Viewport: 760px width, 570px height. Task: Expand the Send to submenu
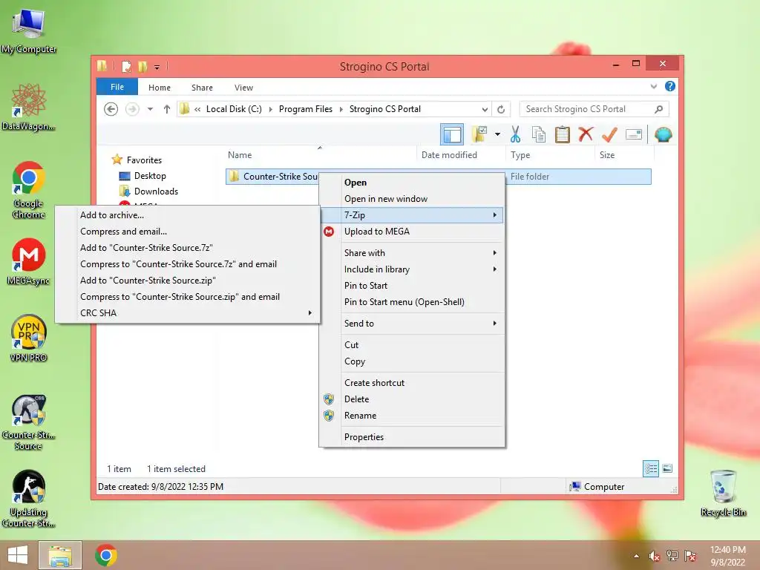411,324
